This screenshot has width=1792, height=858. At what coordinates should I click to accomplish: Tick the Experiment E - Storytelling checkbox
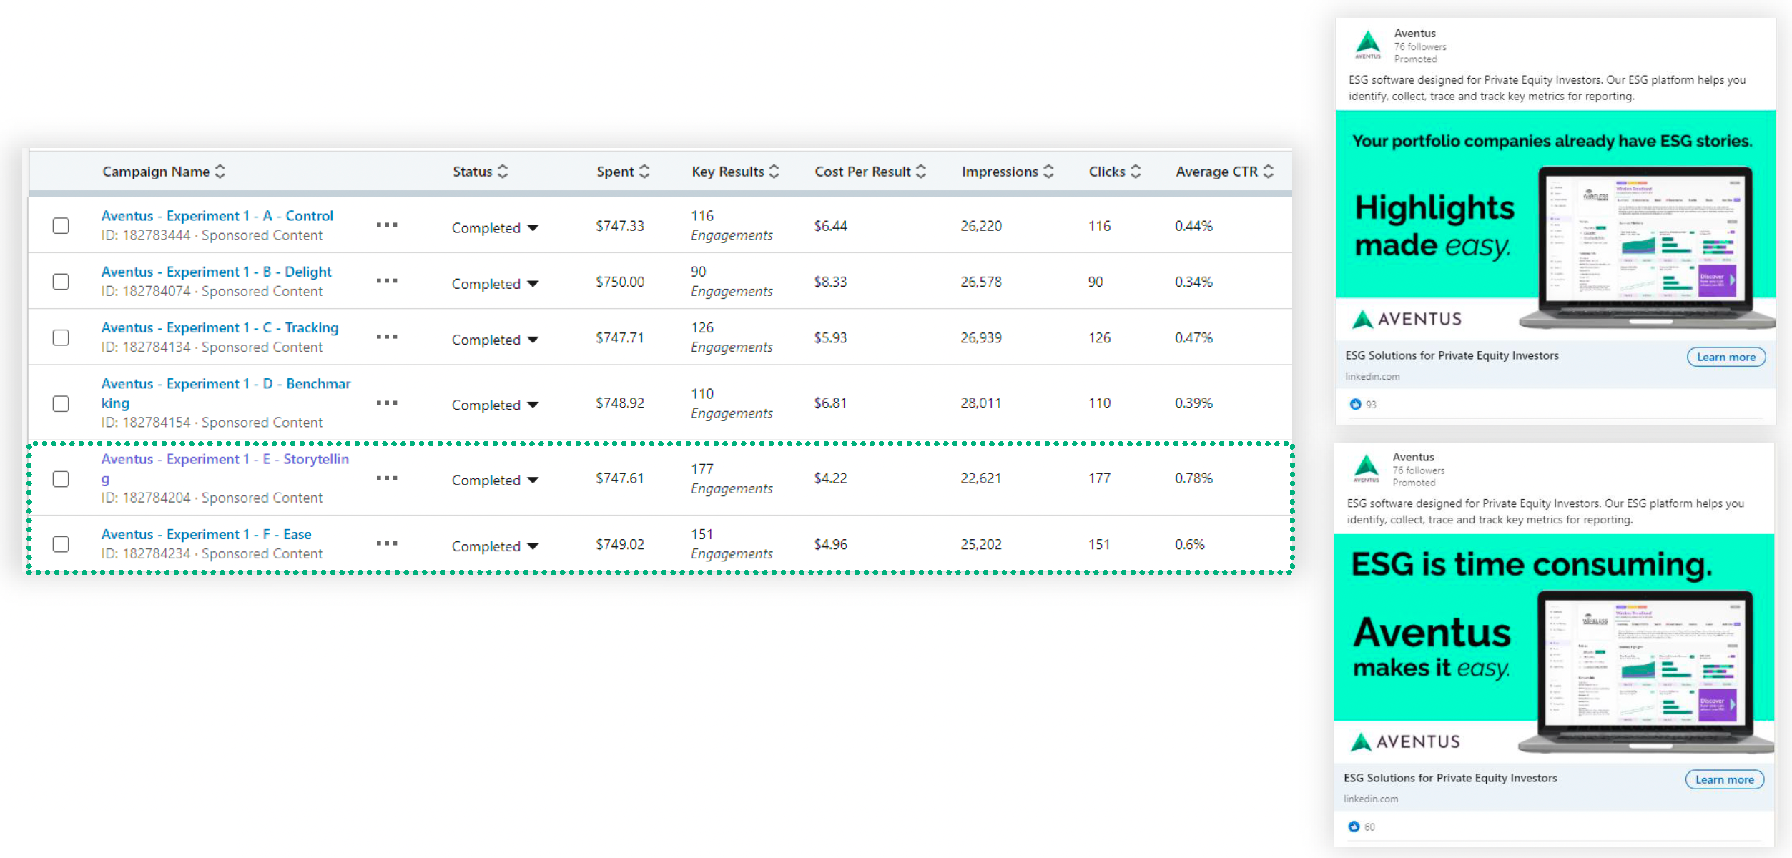pos(61,478)
